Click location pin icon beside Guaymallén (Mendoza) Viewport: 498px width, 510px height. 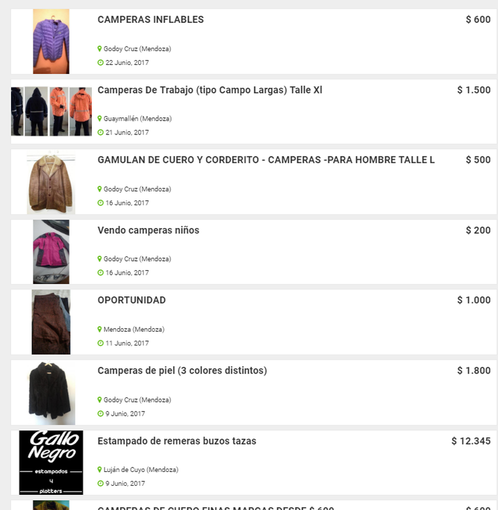(x=100, y=119)
